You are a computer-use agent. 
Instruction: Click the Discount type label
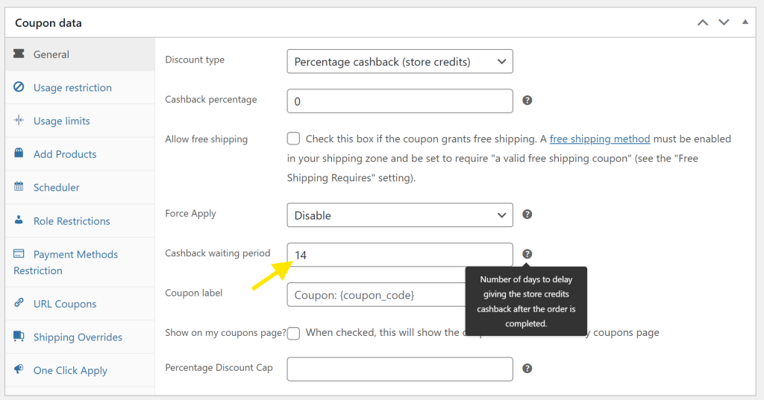tap(195, 60)
